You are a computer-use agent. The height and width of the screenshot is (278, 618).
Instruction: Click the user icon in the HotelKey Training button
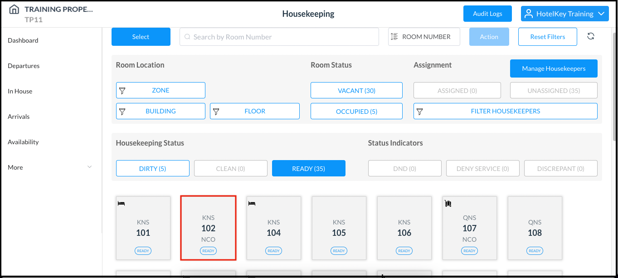(528, 14)
